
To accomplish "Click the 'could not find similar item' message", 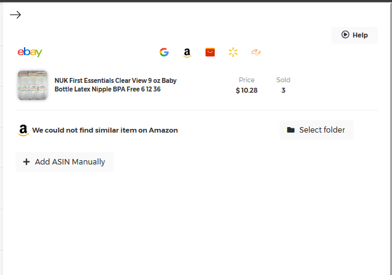I will (105, 130).
